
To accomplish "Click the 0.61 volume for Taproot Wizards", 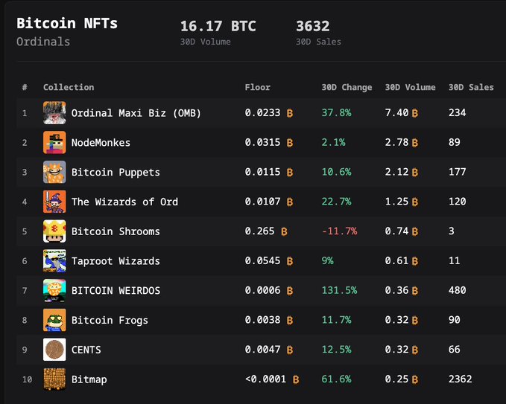I will point(396,261).
